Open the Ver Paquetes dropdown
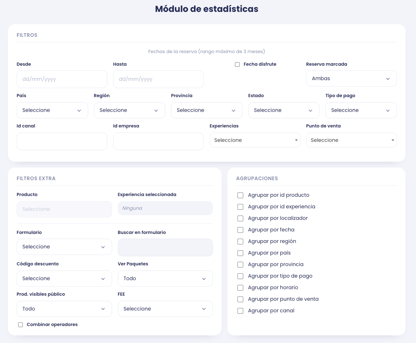Viewport: 416px width, 343px height. pyautogui.click(x=165, y=279)
